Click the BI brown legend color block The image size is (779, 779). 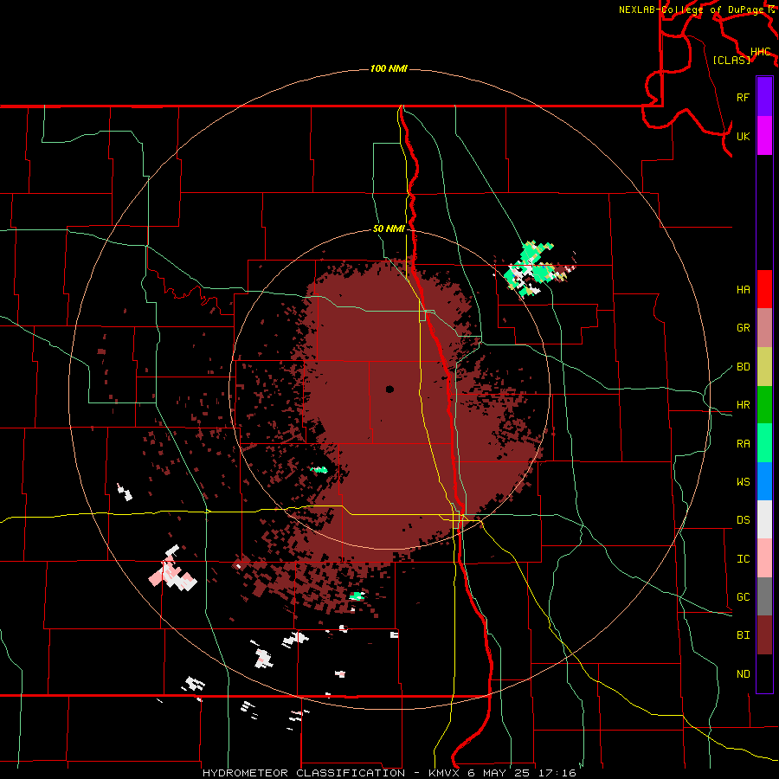click(764, 635)
